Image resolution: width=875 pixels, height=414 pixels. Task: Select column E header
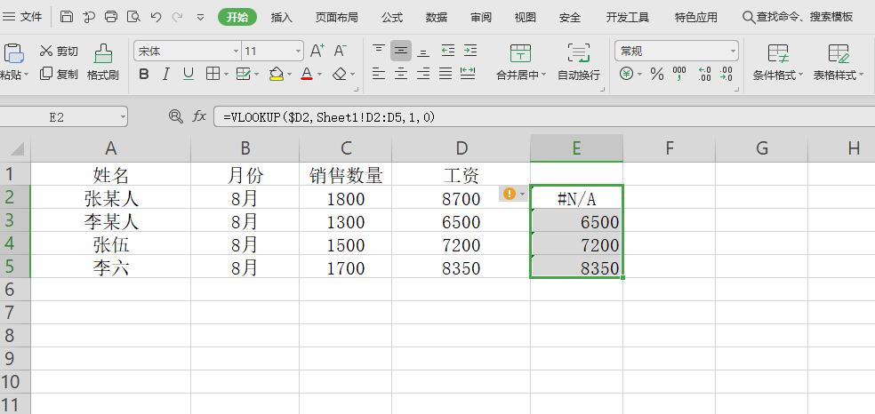[576, 147]
